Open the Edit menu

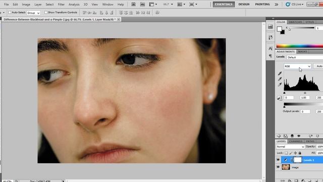click(x=15, y=5)
